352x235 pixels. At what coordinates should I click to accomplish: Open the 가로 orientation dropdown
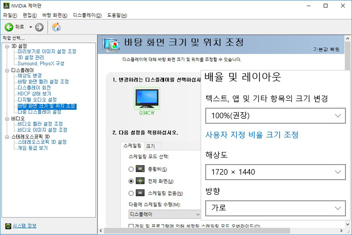[x=276, y=208]
